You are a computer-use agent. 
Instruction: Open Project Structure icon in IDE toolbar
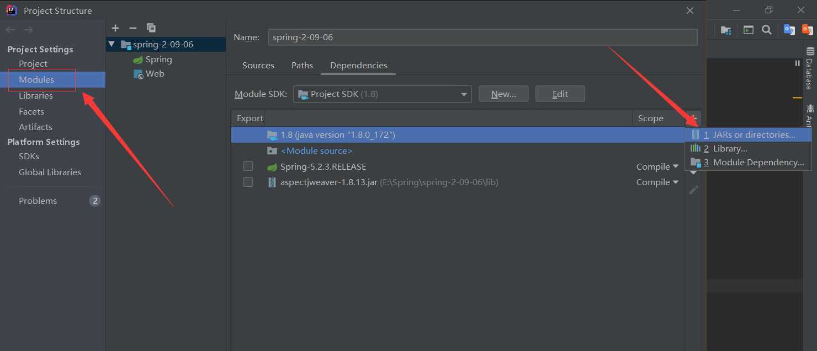click(726, 30)
